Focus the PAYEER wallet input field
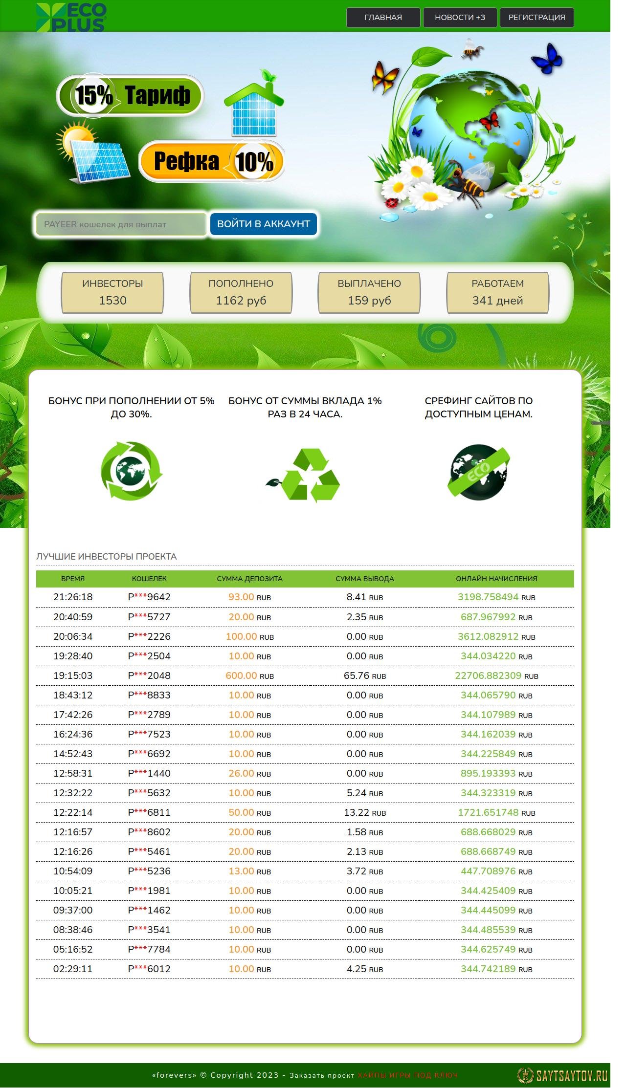Image resolution: width=626 pixels, height=1088 pixels. pos(121,224)
